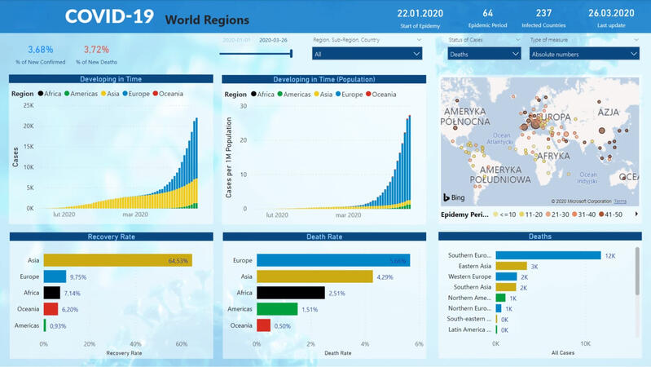Image resolution: width=651 pixels, height=367 pixels.
Task: Click the Oceania legend dot in the first chart
Action: (152, 94)
